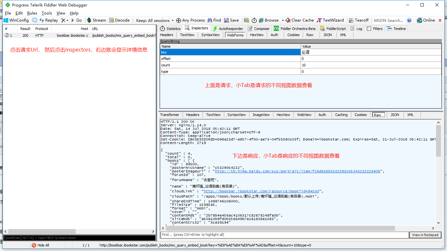Open the Rules menu

pos(32,13)
